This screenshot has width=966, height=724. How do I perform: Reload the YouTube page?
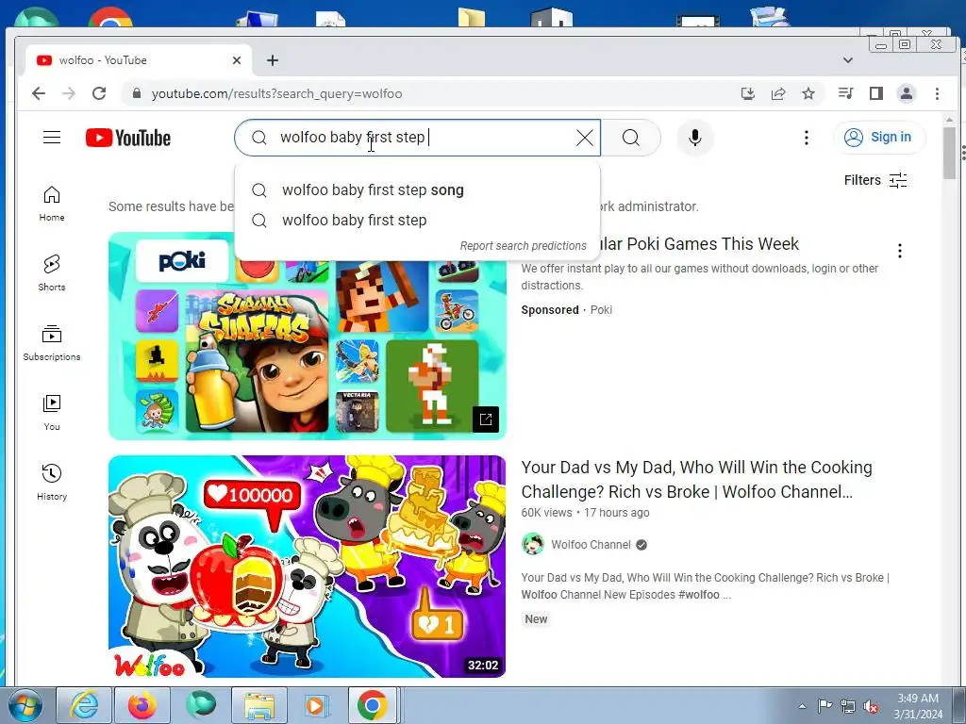point(99,93)
